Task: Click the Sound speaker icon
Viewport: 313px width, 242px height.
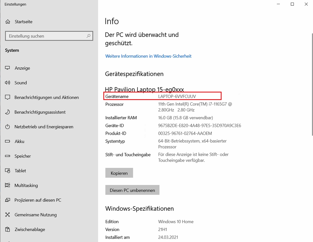Action: pos(8,83)
